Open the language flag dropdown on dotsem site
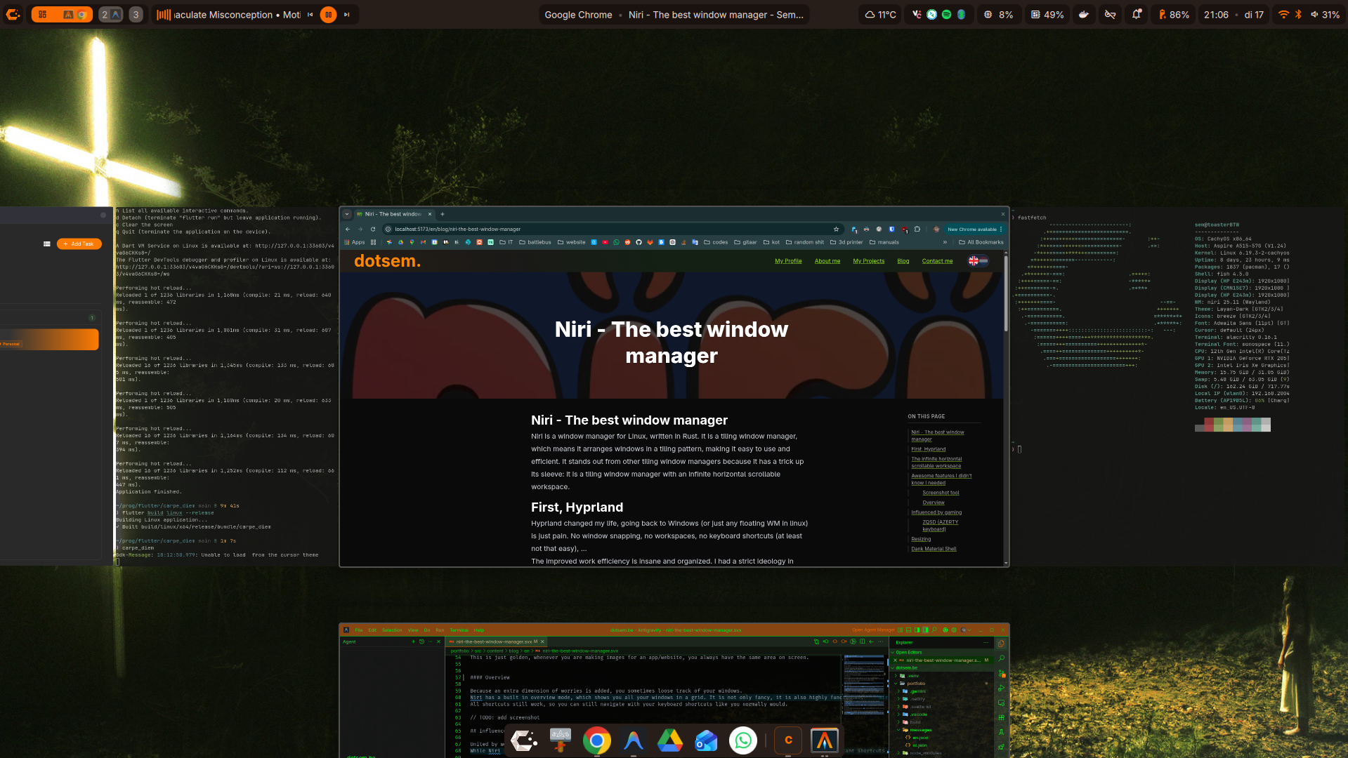This screenshot has height=758, width=1348. click(x=978, y=260)
